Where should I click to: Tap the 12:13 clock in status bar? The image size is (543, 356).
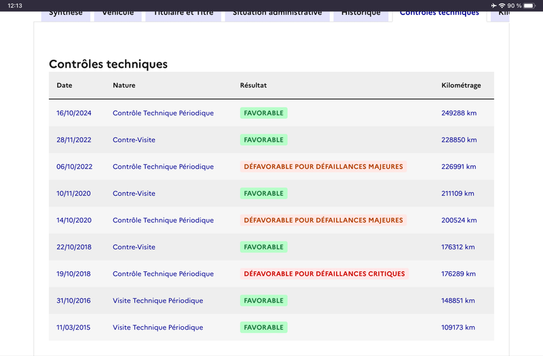[15, 5]
